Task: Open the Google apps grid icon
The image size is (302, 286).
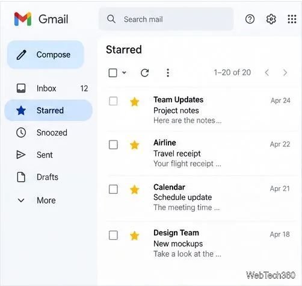Action: coord(292,19)
